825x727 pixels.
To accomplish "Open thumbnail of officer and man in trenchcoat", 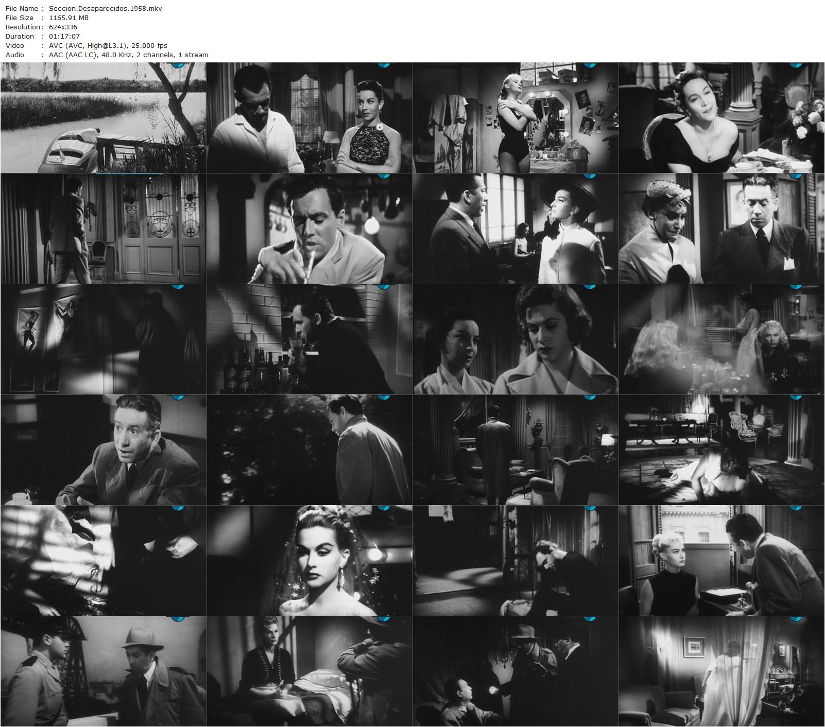I will point(104,671).
